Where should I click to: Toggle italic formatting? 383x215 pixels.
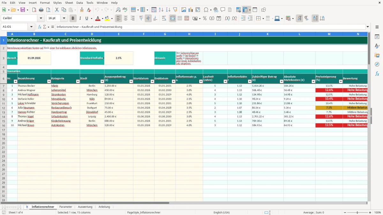(x=80, y=18)
